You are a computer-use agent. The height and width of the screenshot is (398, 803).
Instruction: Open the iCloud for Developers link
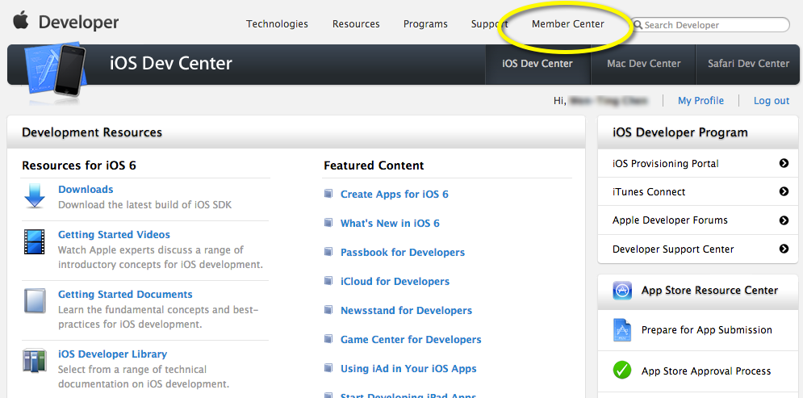395,281
